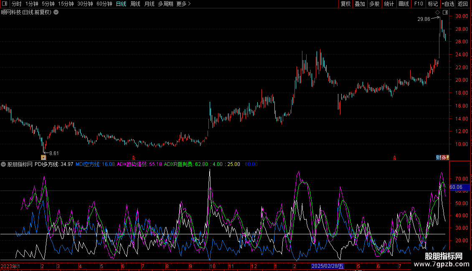Screen dimensions: 472x271
Task: Click the highlighted 2025/02/28 date marker
Action: 328,266
